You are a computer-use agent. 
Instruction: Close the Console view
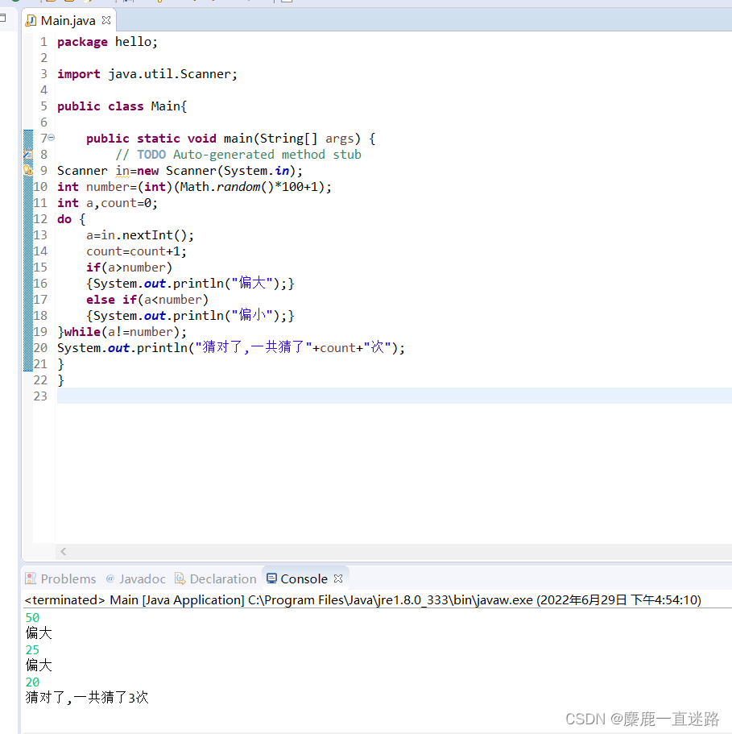pos(337,577)
